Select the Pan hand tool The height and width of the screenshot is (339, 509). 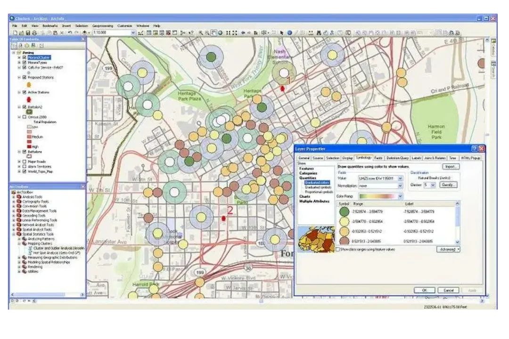(213, 33)
